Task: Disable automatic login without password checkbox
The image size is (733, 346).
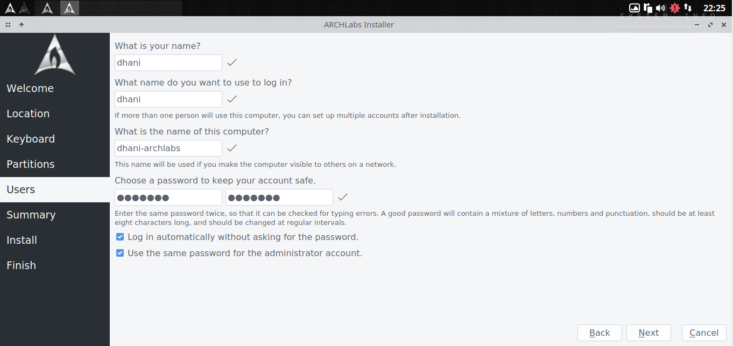Action: (120, 237)
